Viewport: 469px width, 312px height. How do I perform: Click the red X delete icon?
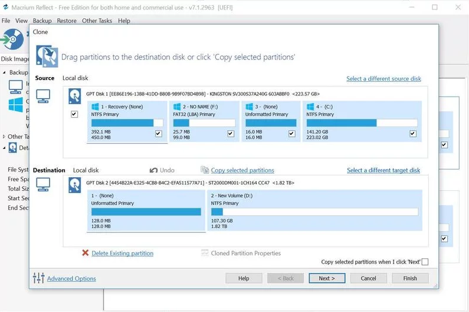pos(85,253)
